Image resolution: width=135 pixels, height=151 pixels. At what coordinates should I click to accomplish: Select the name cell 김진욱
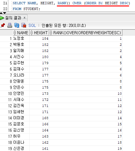coord(21,106)
